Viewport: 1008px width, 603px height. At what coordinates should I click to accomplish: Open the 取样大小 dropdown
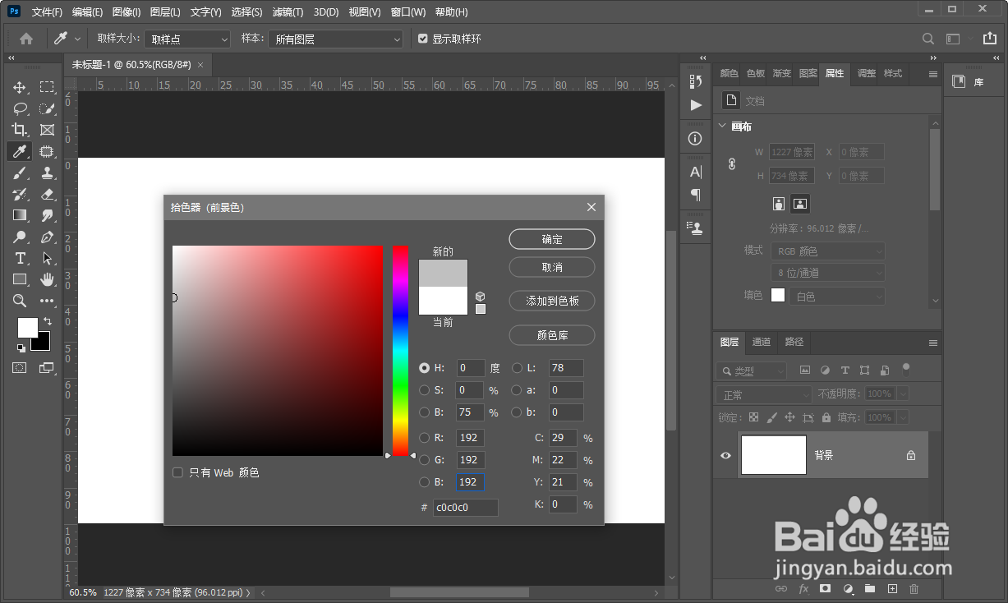point(188,39)
